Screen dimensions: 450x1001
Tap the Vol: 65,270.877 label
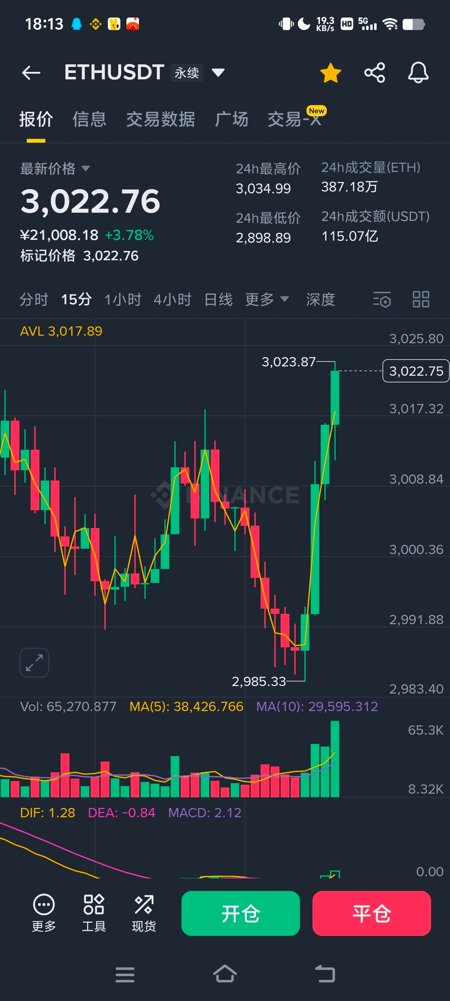coord(68,706)
